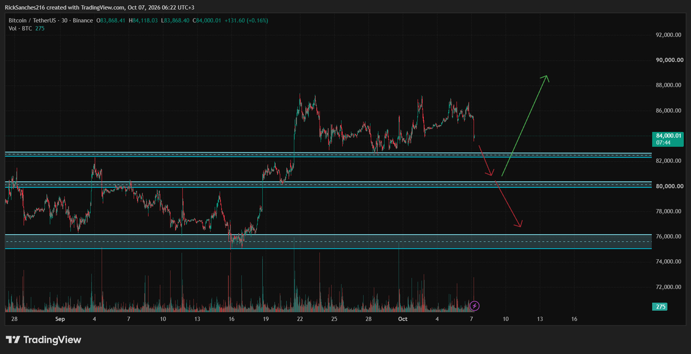The image size is (691, 354).
Task: Click the 80,000.00 price axis label
Action: point(669,186)
